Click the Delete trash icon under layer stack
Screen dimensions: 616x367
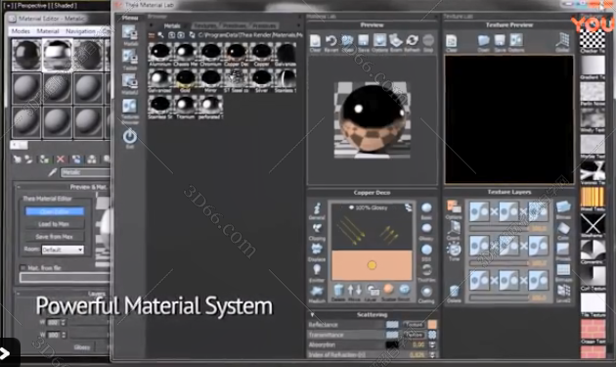click(x=338, y=291)
